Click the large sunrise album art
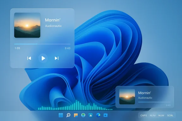 click(x=27, y=25)
